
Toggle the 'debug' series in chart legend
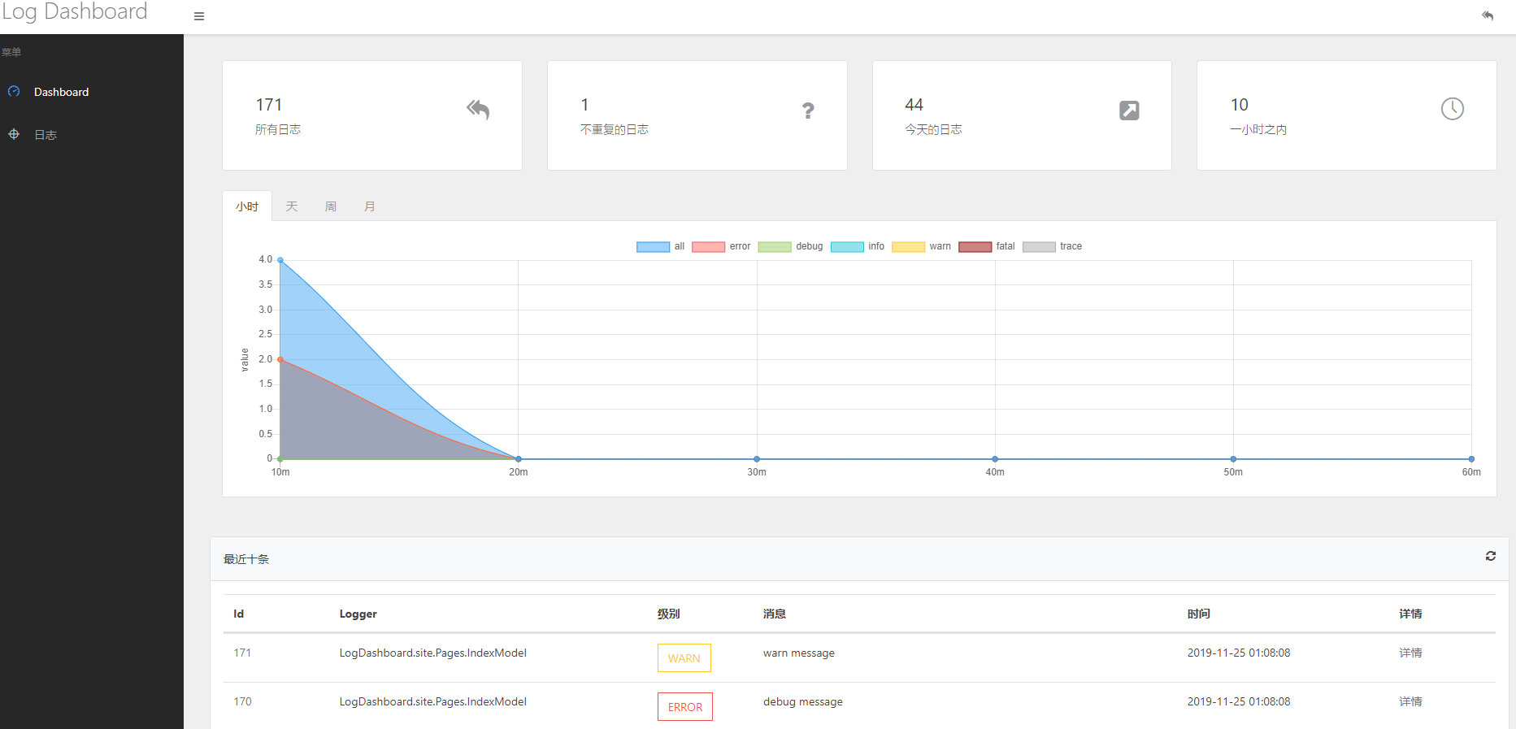[790, 247]
